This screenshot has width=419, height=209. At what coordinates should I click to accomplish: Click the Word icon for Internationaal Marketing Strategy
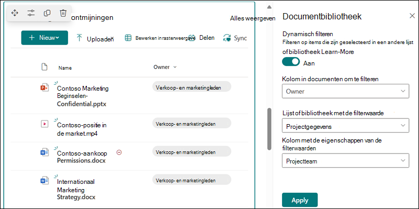pos(44,181)
